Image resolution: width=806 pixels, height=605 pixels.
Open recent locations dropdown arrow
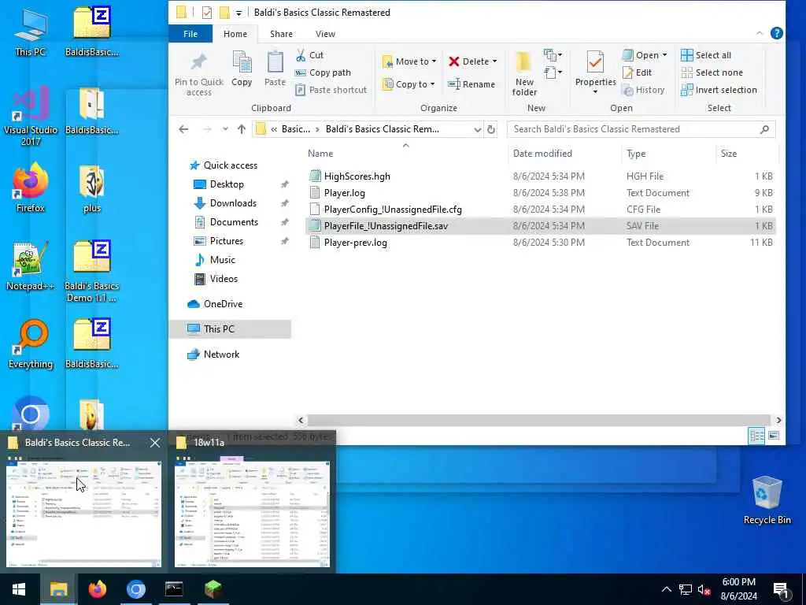click(224, 129)
